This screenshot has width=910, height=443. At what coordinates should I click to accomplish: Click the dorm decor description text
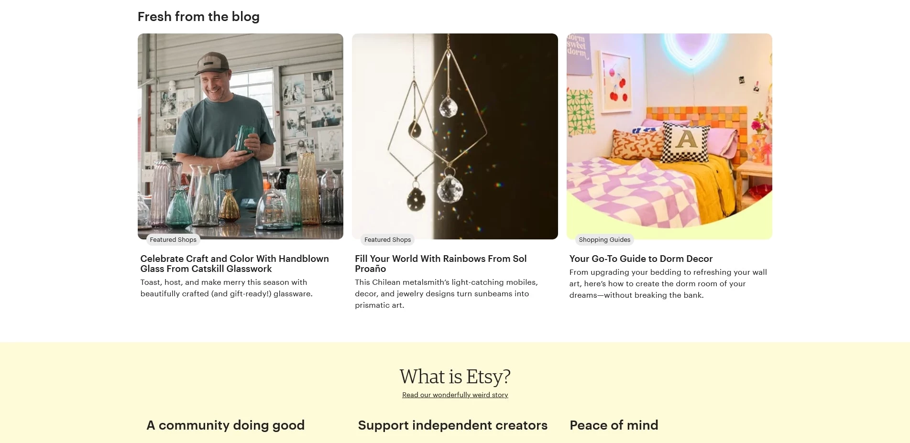coord(668,283)
